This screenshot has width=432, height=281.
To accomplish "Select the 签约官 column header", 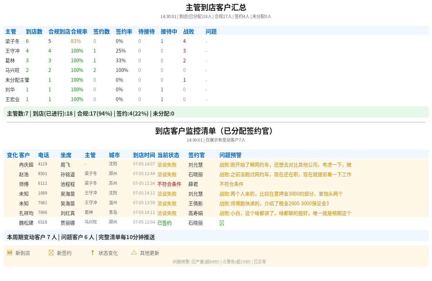I will (197, 155).
